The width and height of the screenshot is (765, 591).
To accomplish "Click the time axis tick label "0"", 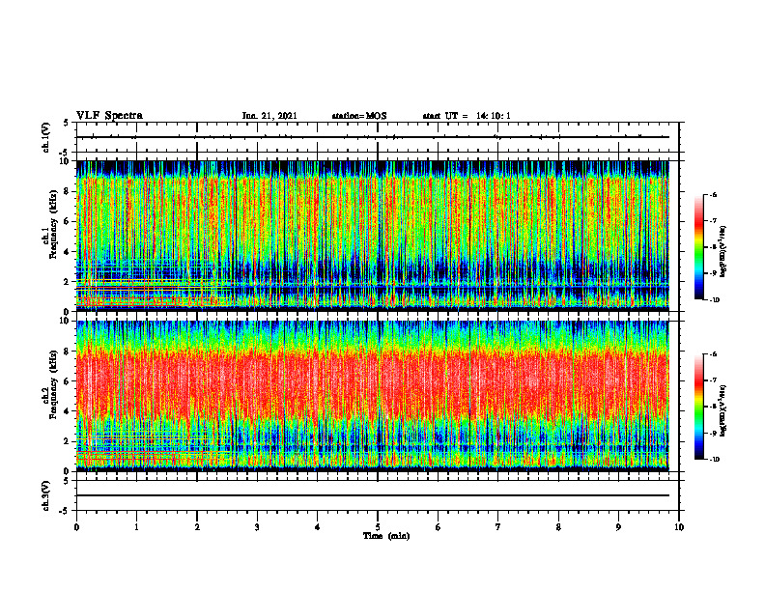I will pyautogui.click(x=76, y=527).
